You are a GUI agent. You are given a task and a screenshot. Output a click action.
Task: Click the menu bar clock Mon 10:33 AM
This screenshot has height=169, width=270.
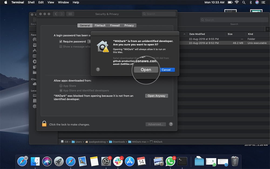coord(214,2)
